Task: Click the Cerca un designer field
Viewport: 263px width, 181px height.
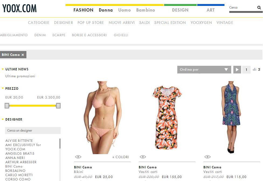Action: tap(33, 130)
